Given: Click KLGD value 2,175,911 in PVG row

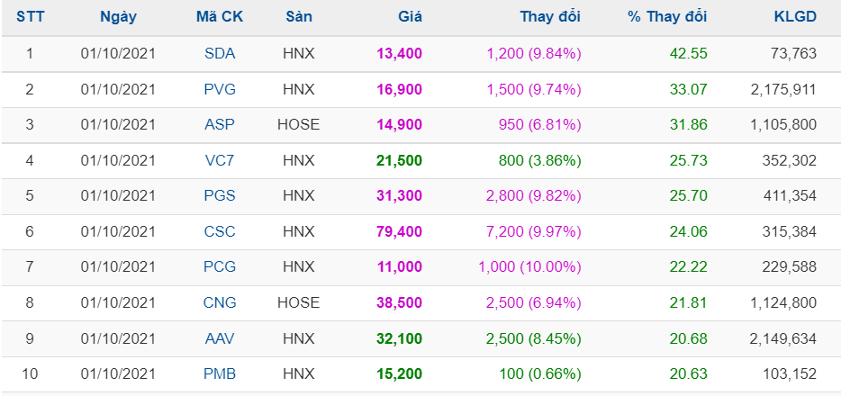Looking at the screenshot, I should [x=782, y=89].
